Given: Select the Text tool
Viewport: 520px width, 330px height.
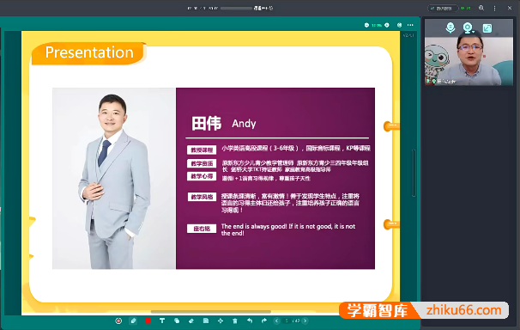Looking at the screenshot, I should (x=162, y=321).
